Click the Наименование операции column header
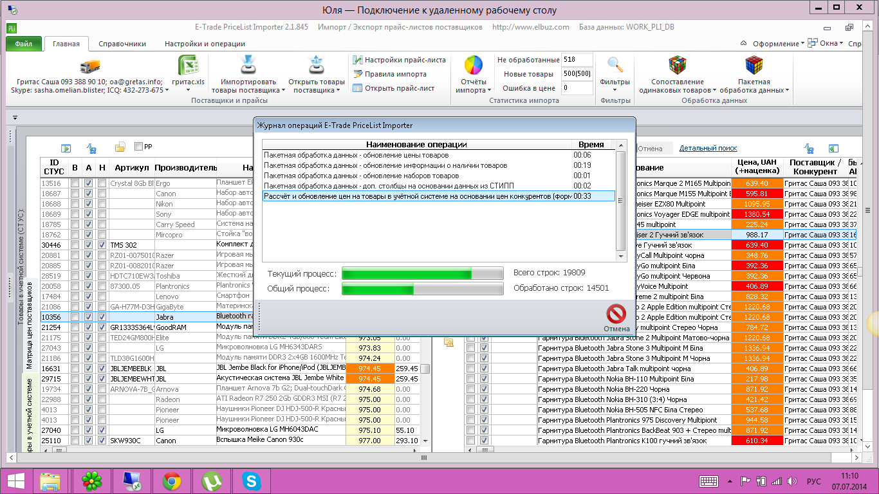The width and height of the screenshot is (879, 494). tap(416, 145)
